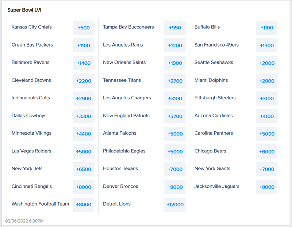Choose Miami Dolphins +2800 odds
The width and height of the screenshot is (292, 227).
[267, 81]
